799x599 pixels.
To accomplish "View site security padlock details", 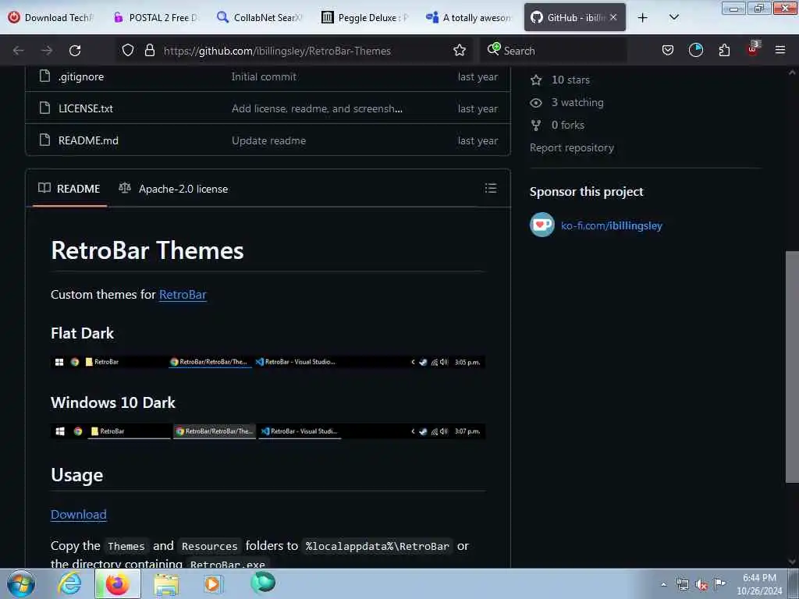I will tap(149, 50).
